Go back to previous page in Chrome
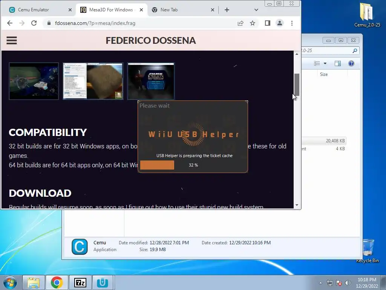This screenshot has width=386, height=290. click(9, 23)
